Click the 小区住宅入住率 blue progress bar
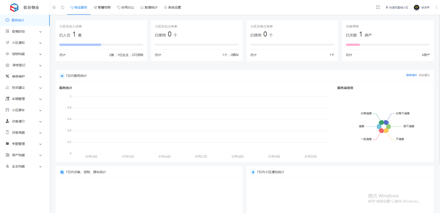The width and height of the screenshot is (440, 213). pos(80,45)
